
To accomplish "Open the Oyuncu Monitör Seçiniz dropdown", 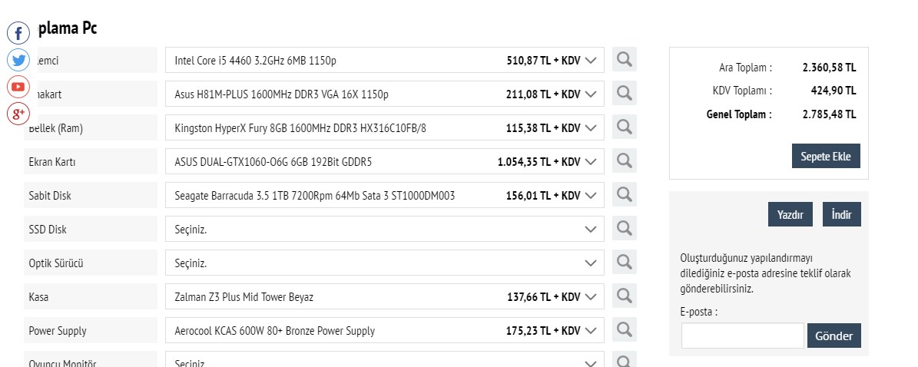I will pyautogui.click(x=385, y=359).
